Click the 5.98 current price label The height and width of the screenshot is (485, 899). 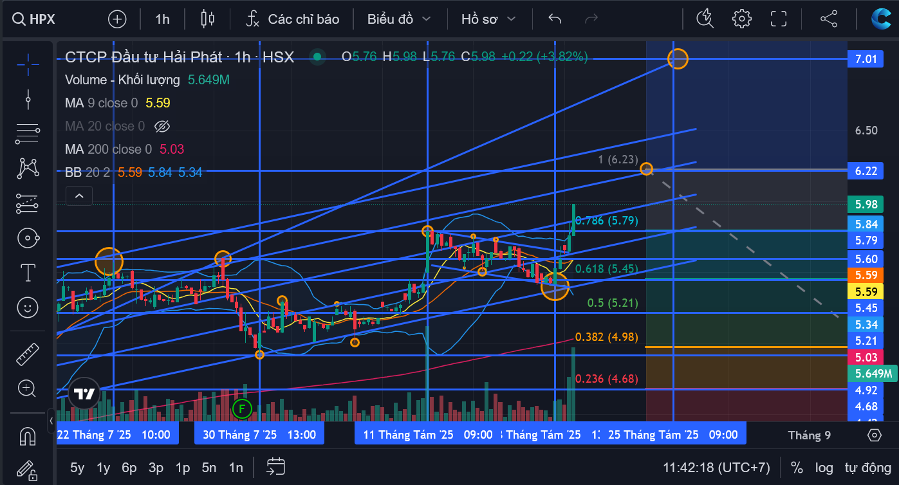pyautogui.click(x=866, y=205)
